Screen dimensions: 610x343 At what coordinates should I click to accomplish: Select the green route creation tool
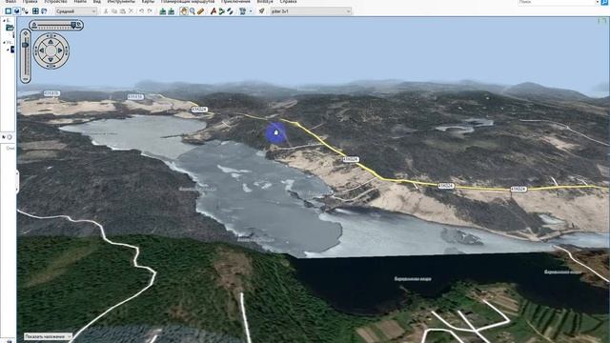(222, 11)
